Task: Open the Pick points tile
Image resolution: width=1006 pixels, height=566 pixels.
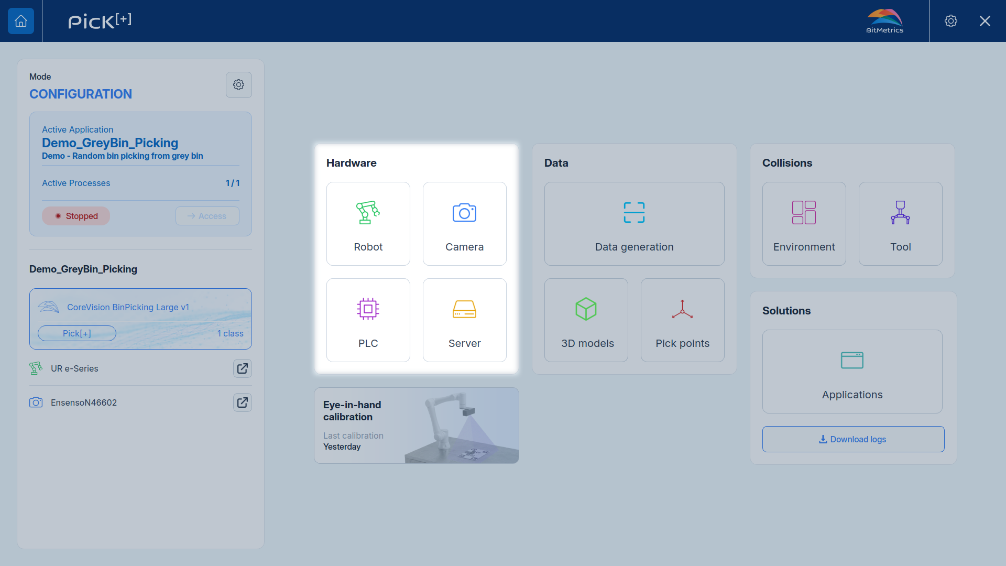Action: tap(682, 320)
